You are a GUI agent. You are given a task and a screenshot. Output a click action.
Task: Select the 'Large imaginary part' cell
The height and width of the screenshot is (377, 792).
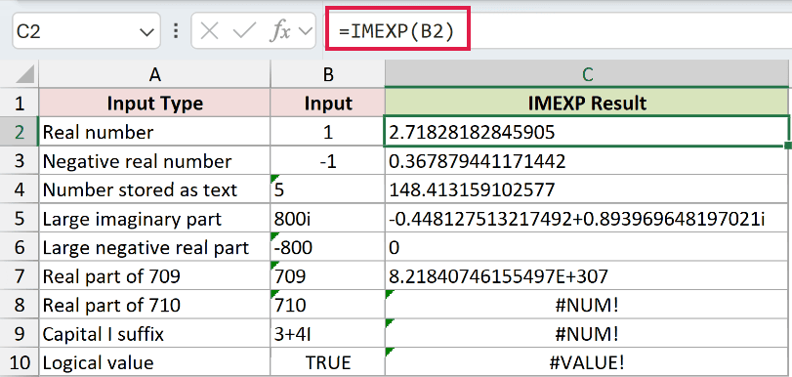tap(154, 219)
